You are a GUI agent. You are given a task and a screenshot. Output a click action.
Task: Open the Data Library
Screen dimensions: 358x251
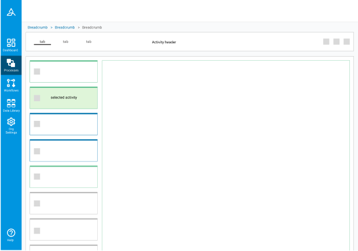coord(10,105)
